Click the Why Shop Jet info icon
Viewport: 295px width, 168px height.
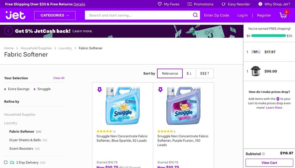[x=260, y=4]
